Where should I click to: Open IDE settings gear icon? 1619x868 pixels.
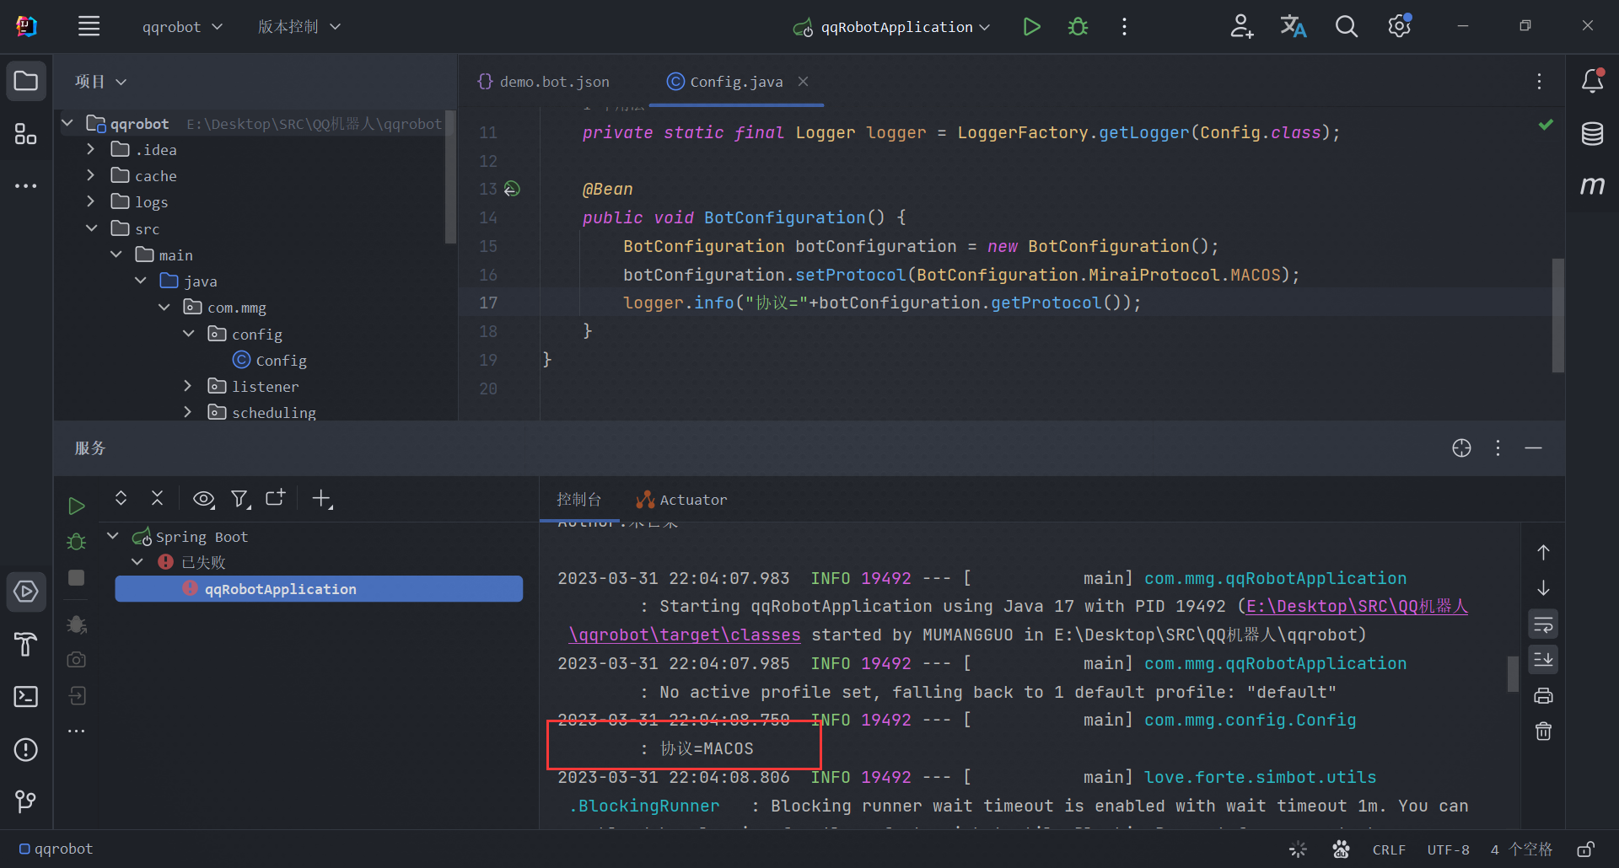click(x=1400, y=26)
